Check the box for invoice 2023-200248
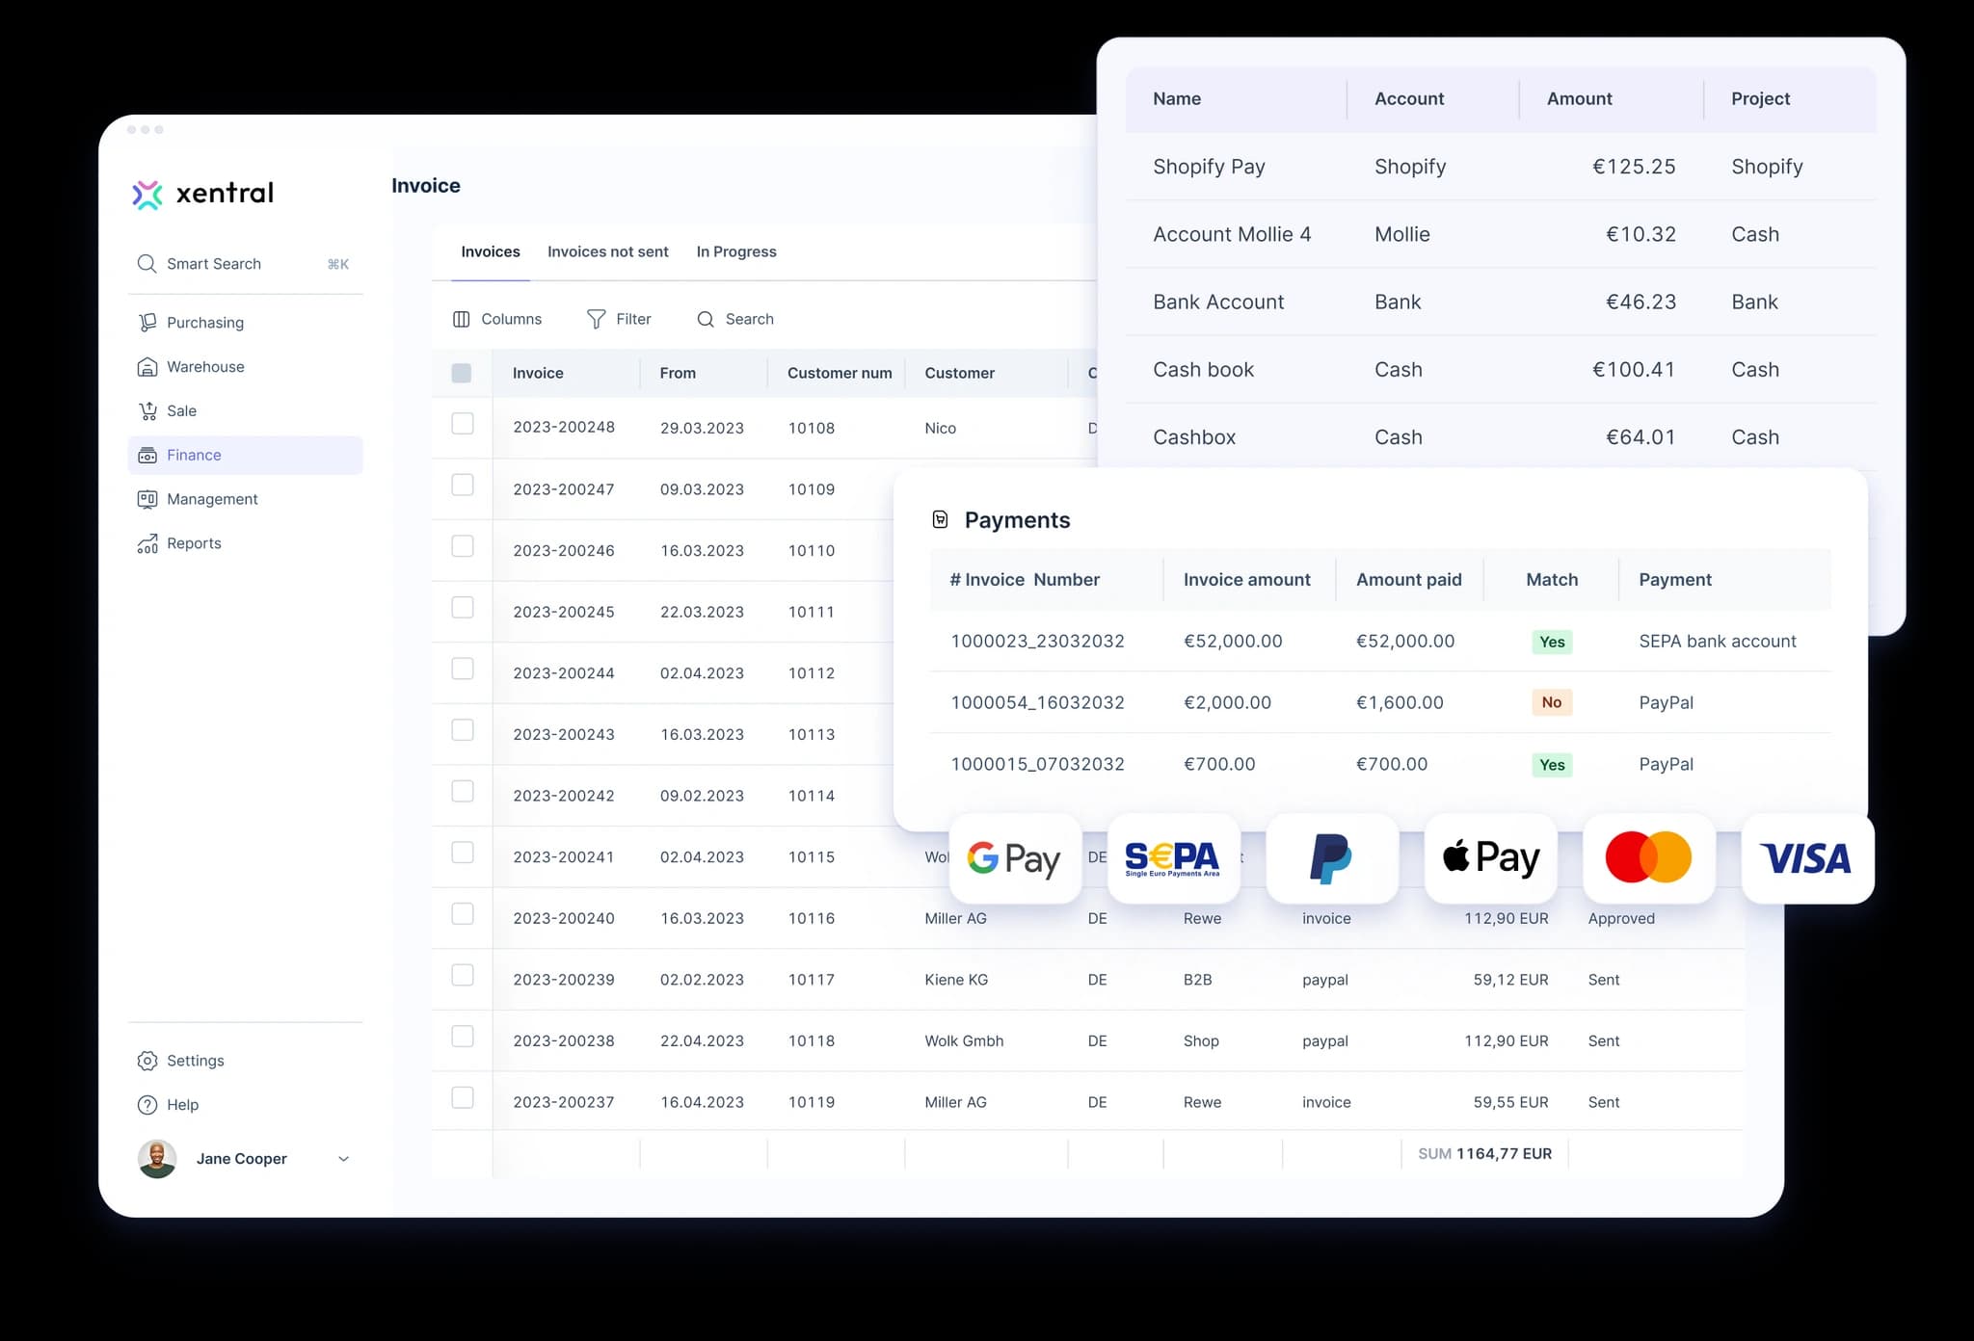This screenshot has height=1341, width=1974. (463, 424)
